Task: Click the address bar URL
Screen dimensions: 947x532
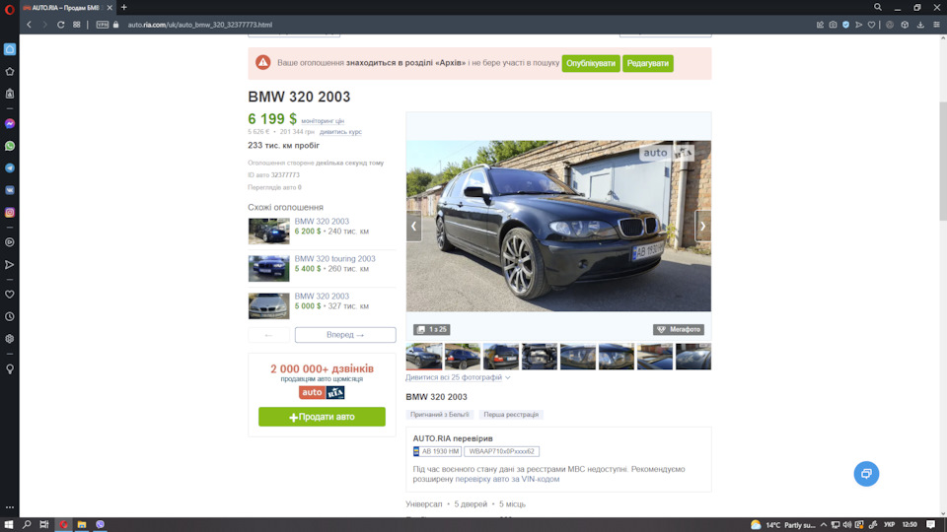Action: tap(200, 25)
